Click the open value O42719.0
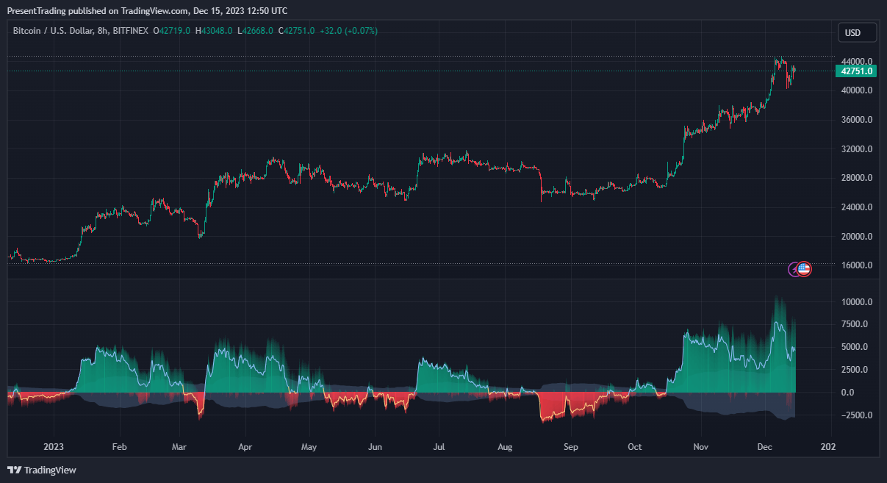887x483 pixels. point(171,31)
